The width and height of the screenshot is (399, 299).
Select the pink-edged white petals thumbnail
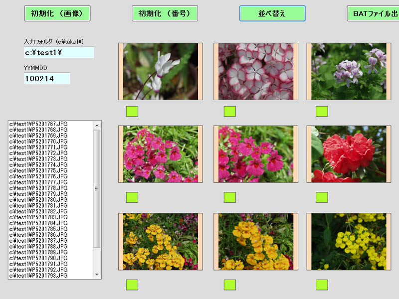point(256,71)
